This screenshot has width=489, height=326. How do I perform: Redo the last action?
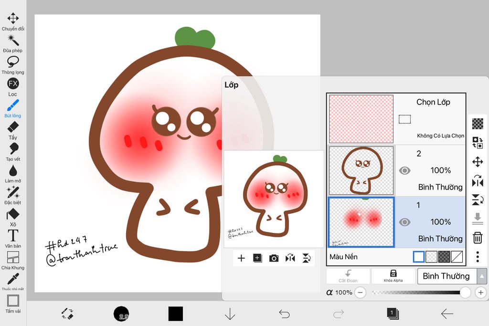click(339, 314)
